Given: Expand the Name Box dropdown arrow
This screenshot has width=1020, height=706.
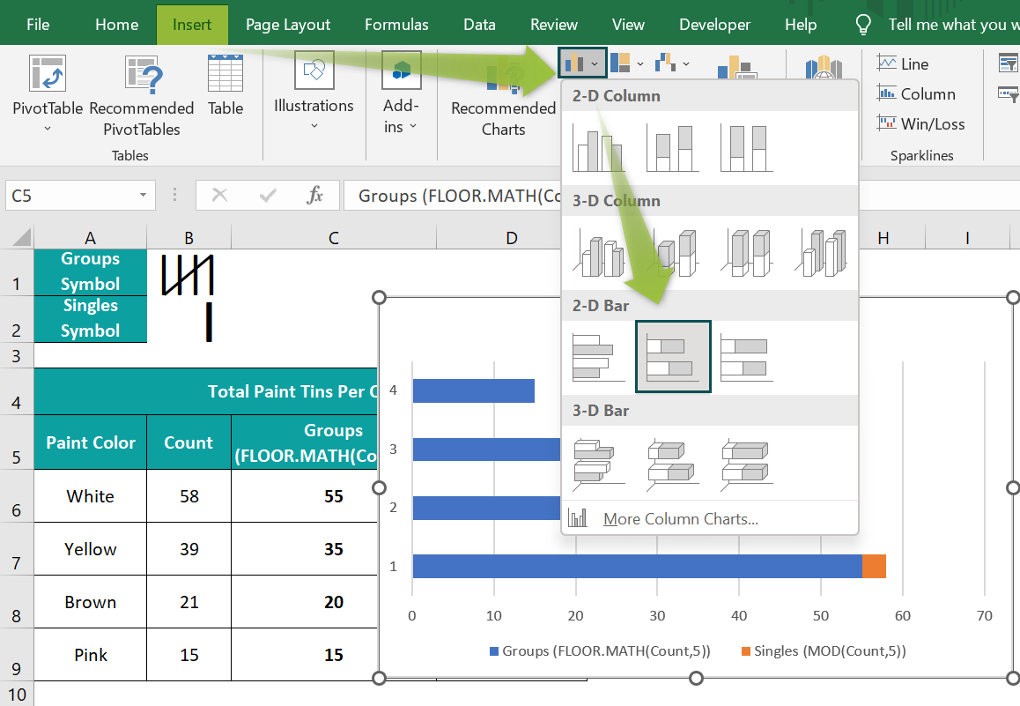Looking at the screenshot, I should [x=143, y=195].
